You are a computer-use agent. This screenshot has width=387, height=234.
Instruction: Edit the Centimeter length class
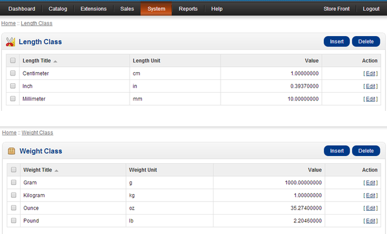(x=370, y=73)
